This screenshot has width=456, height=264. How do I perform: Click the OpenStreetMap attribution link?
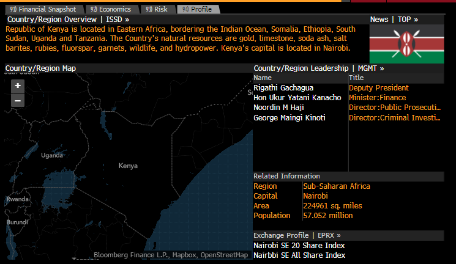(x=224, y=255)
